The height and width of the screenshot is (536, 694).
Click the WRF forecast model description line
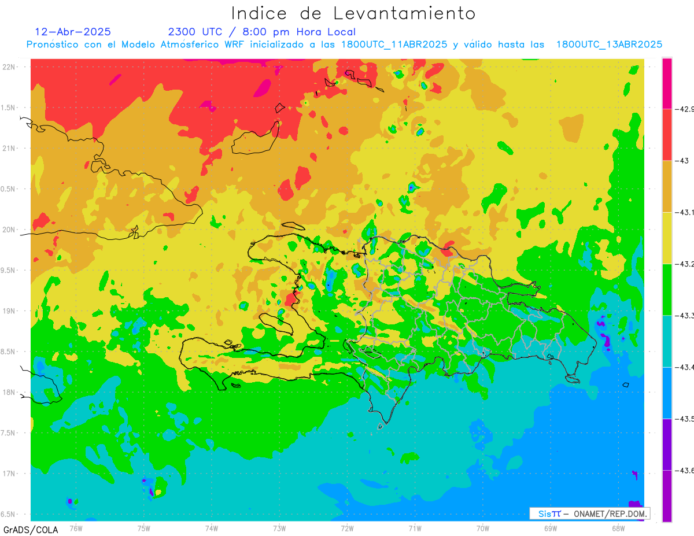344,45
